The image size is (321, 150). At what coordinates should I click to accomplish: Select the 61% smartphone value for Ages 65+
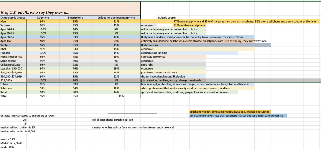pyautogui.click(x=75, y=41)
